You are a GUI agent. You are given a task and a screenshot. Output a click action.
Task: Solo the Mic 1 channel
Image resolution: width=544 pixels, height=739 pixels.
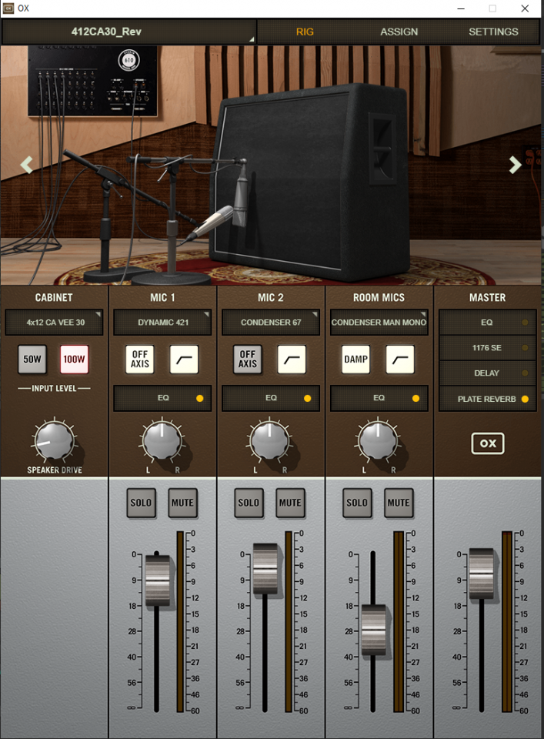click(141, 503)
